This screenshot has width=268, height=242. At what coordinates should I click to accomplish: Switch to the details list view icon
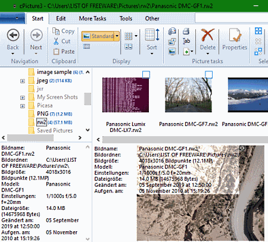(x=86, y=46)
